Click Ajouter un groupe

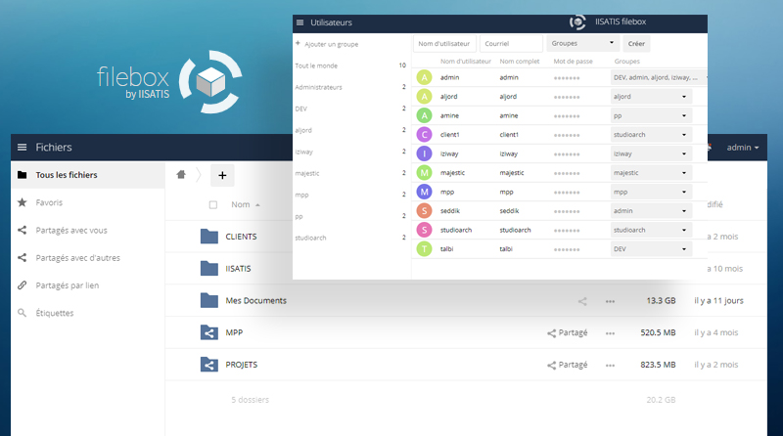tap(331, 44)
